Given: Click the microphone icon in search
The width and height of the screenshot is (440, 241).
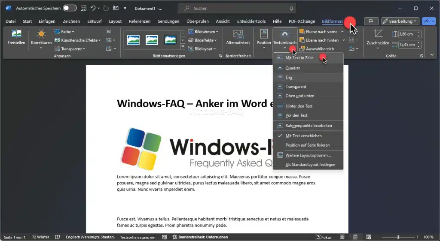Looking at the screenshot, I should (292, 9).
